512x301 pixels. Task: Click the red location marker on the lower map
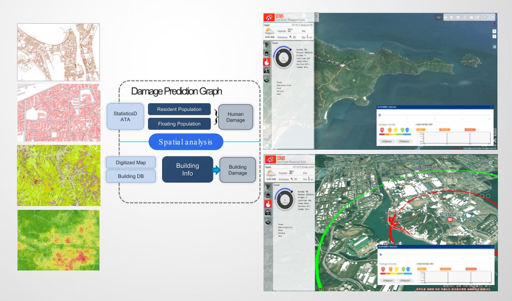(x=450, y=220)
